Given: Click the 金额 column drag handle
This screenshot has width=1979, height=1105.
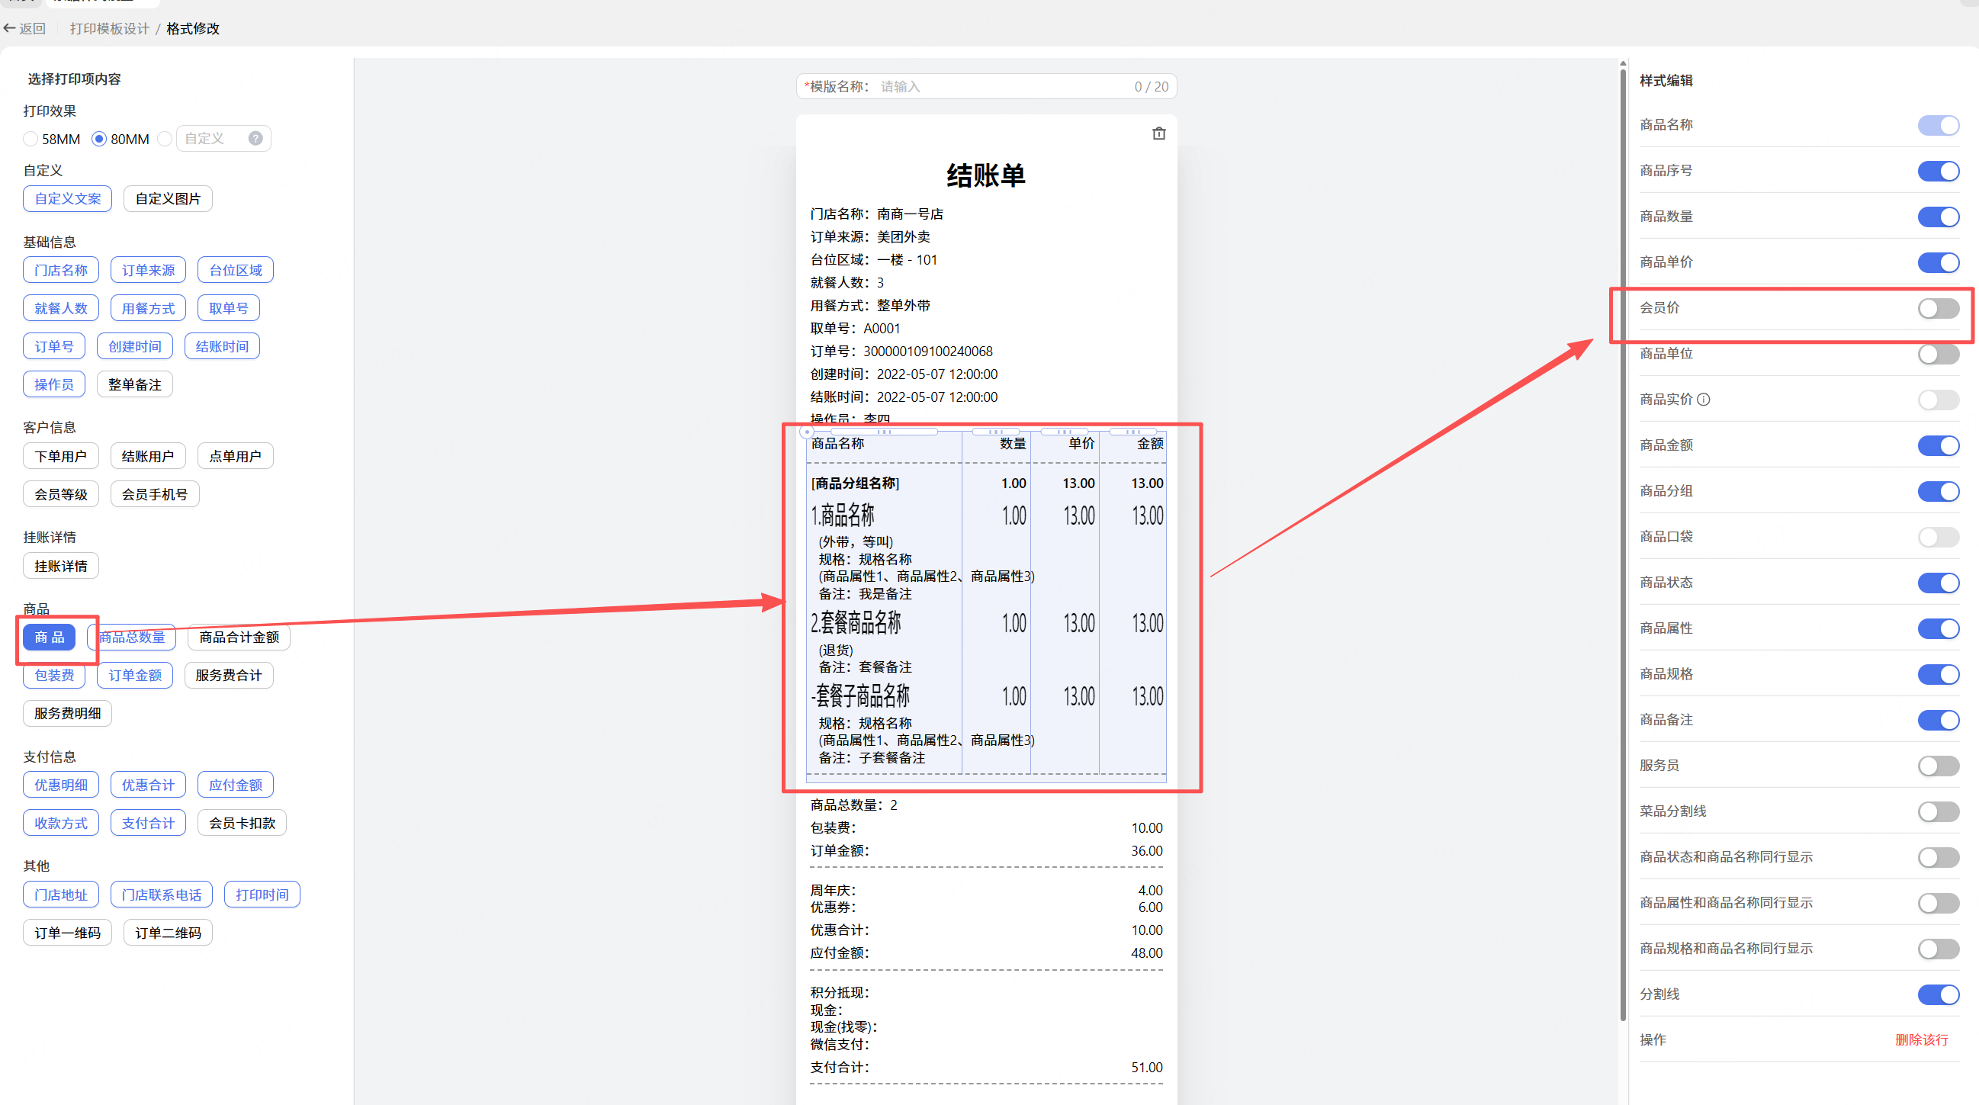Looking at the screenshot, I should (1133, 432).
